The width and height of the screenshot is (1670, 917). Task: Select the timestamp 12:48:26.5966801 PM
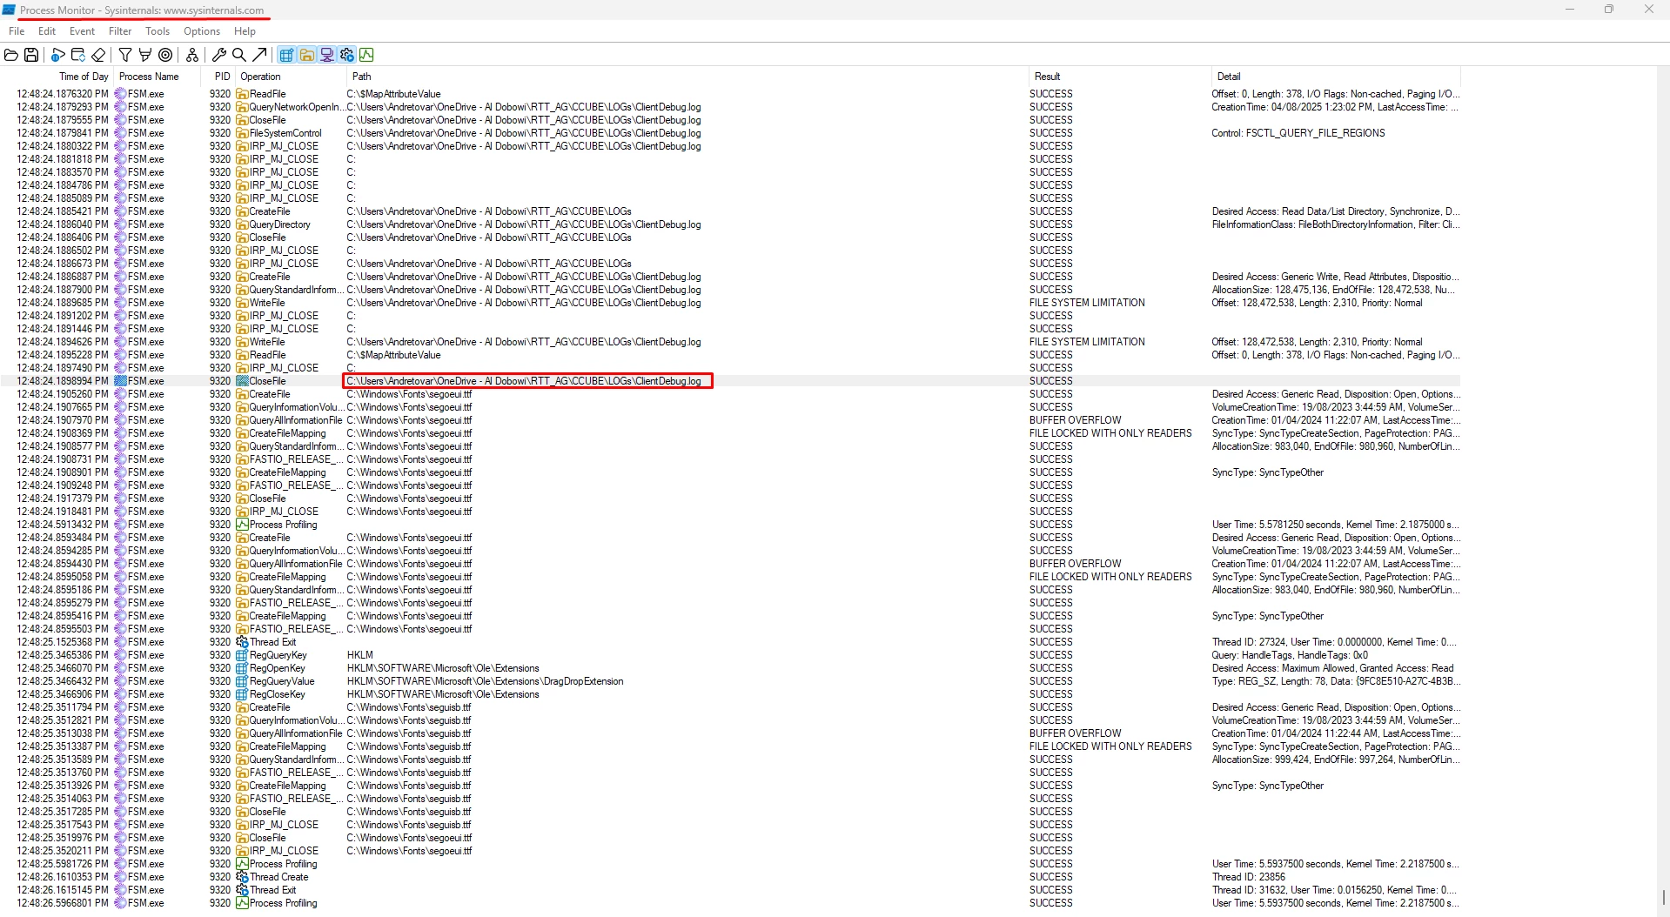pos(63,903)
